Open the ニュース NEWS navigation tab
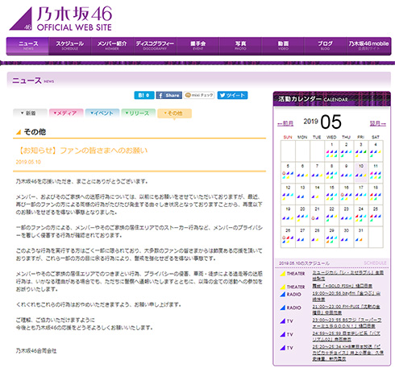The image size is (395, 368). 28,46
